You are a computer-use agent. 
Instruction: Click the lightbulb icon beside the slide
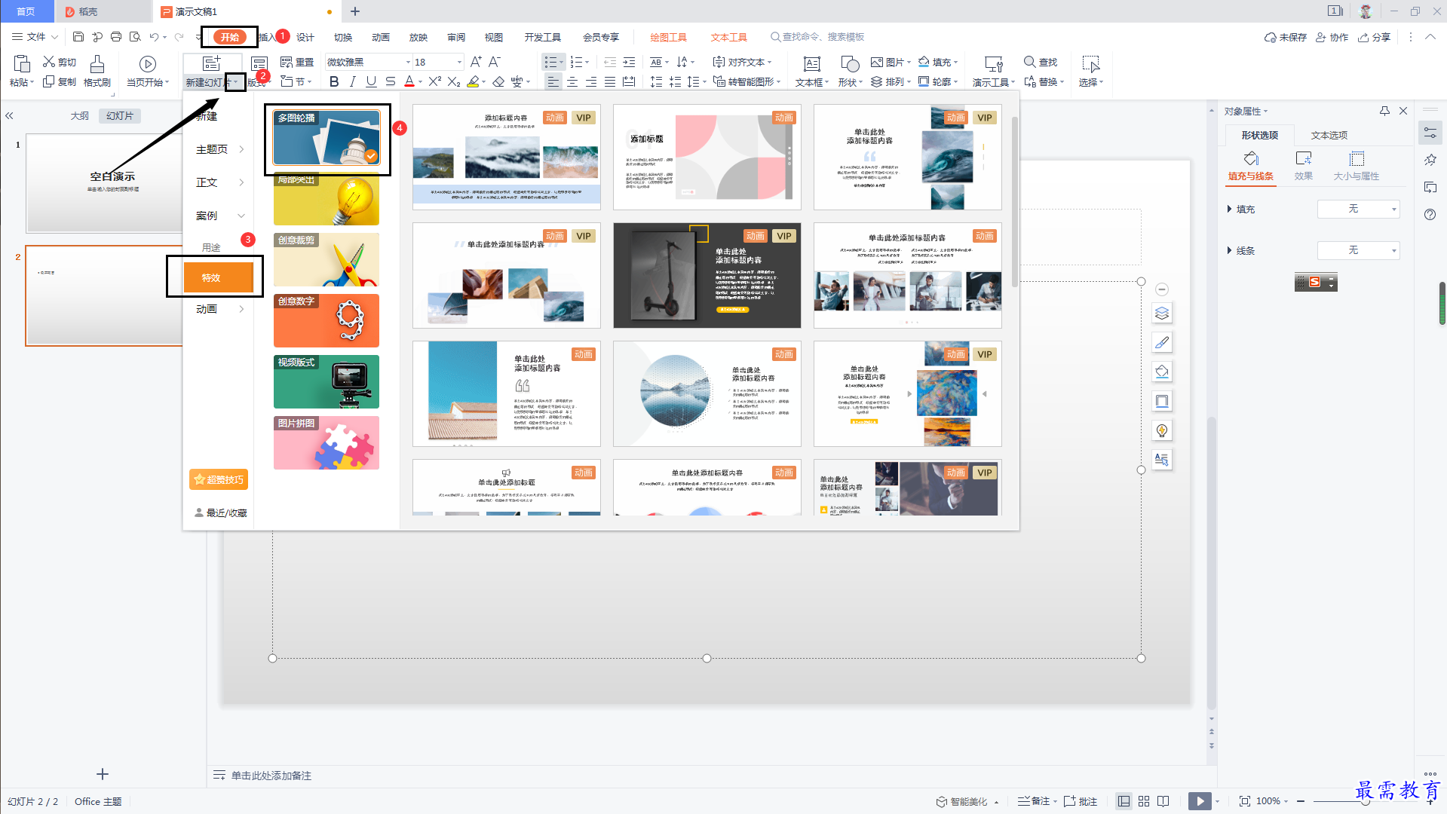coord(1162,430)
